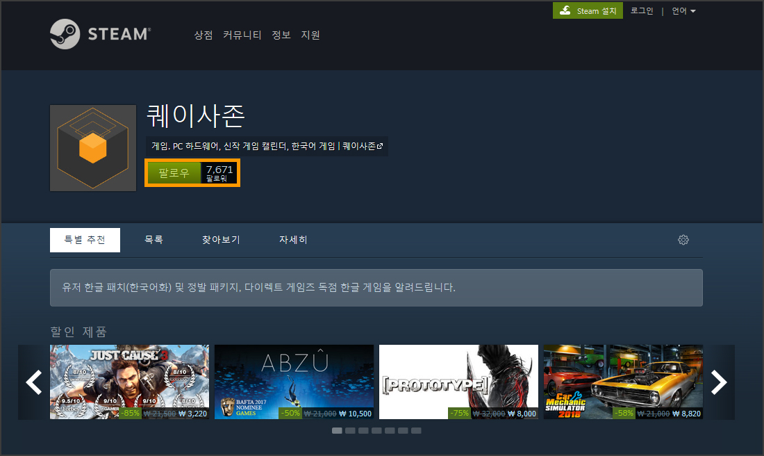Viewport: 764px width, 456px height.
Task: Click the 7,671 팔로워 count
Action: pyautogui.click(x=219, y=172)
